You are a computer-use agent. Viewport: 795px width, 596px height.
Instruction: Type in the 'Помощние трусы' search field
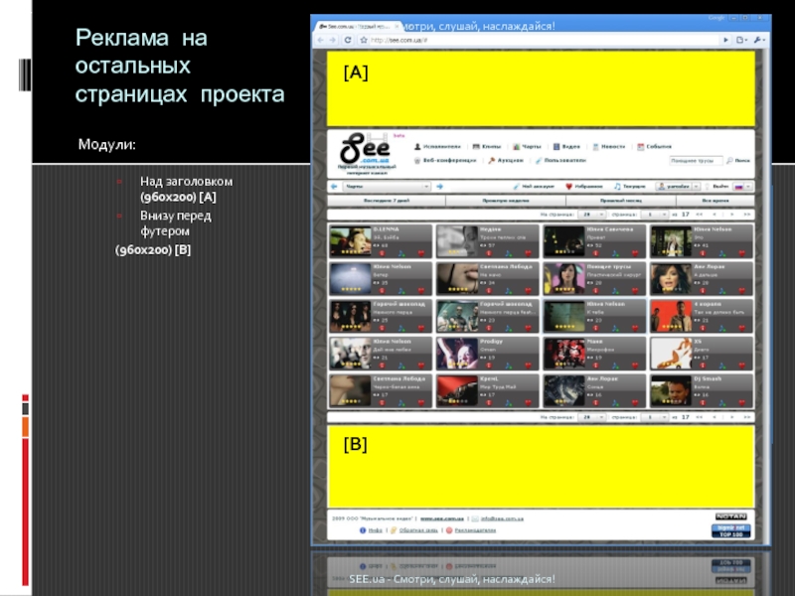[x=696, y=159]
